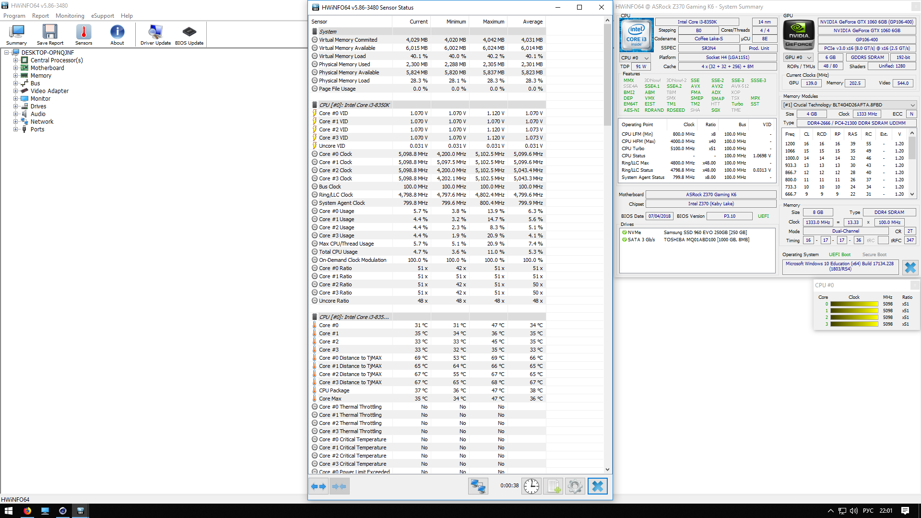Click the remote network computers icon
Viewport: 921px width, 518px height.
click(478, 486)
